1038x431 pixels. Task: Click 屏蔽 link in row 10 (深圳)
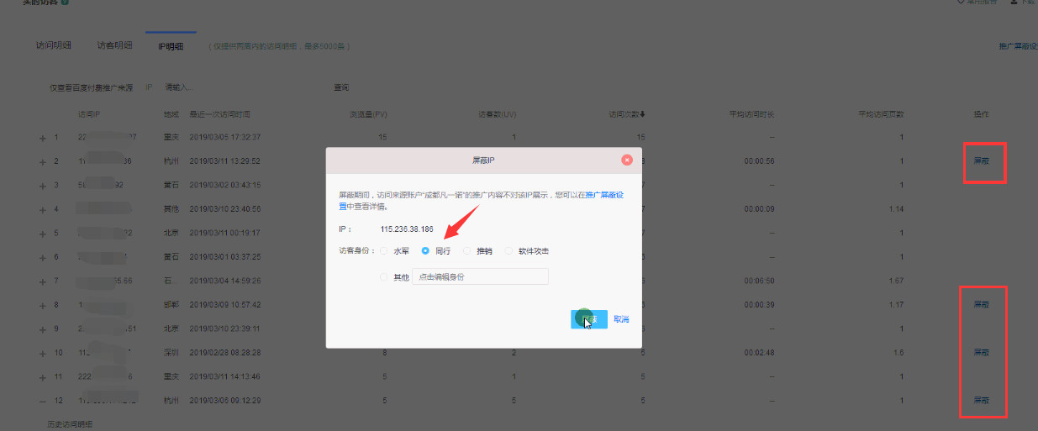pyautogui.click(x=981, y=352)
